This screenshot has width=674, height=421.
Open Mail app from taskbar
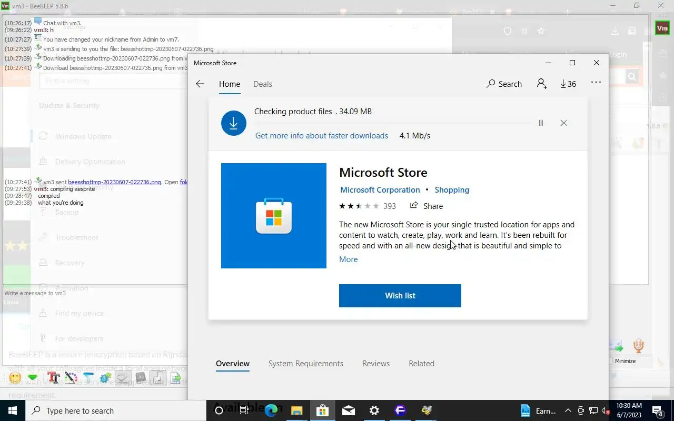pyautogui.click(x=348, y=410)
